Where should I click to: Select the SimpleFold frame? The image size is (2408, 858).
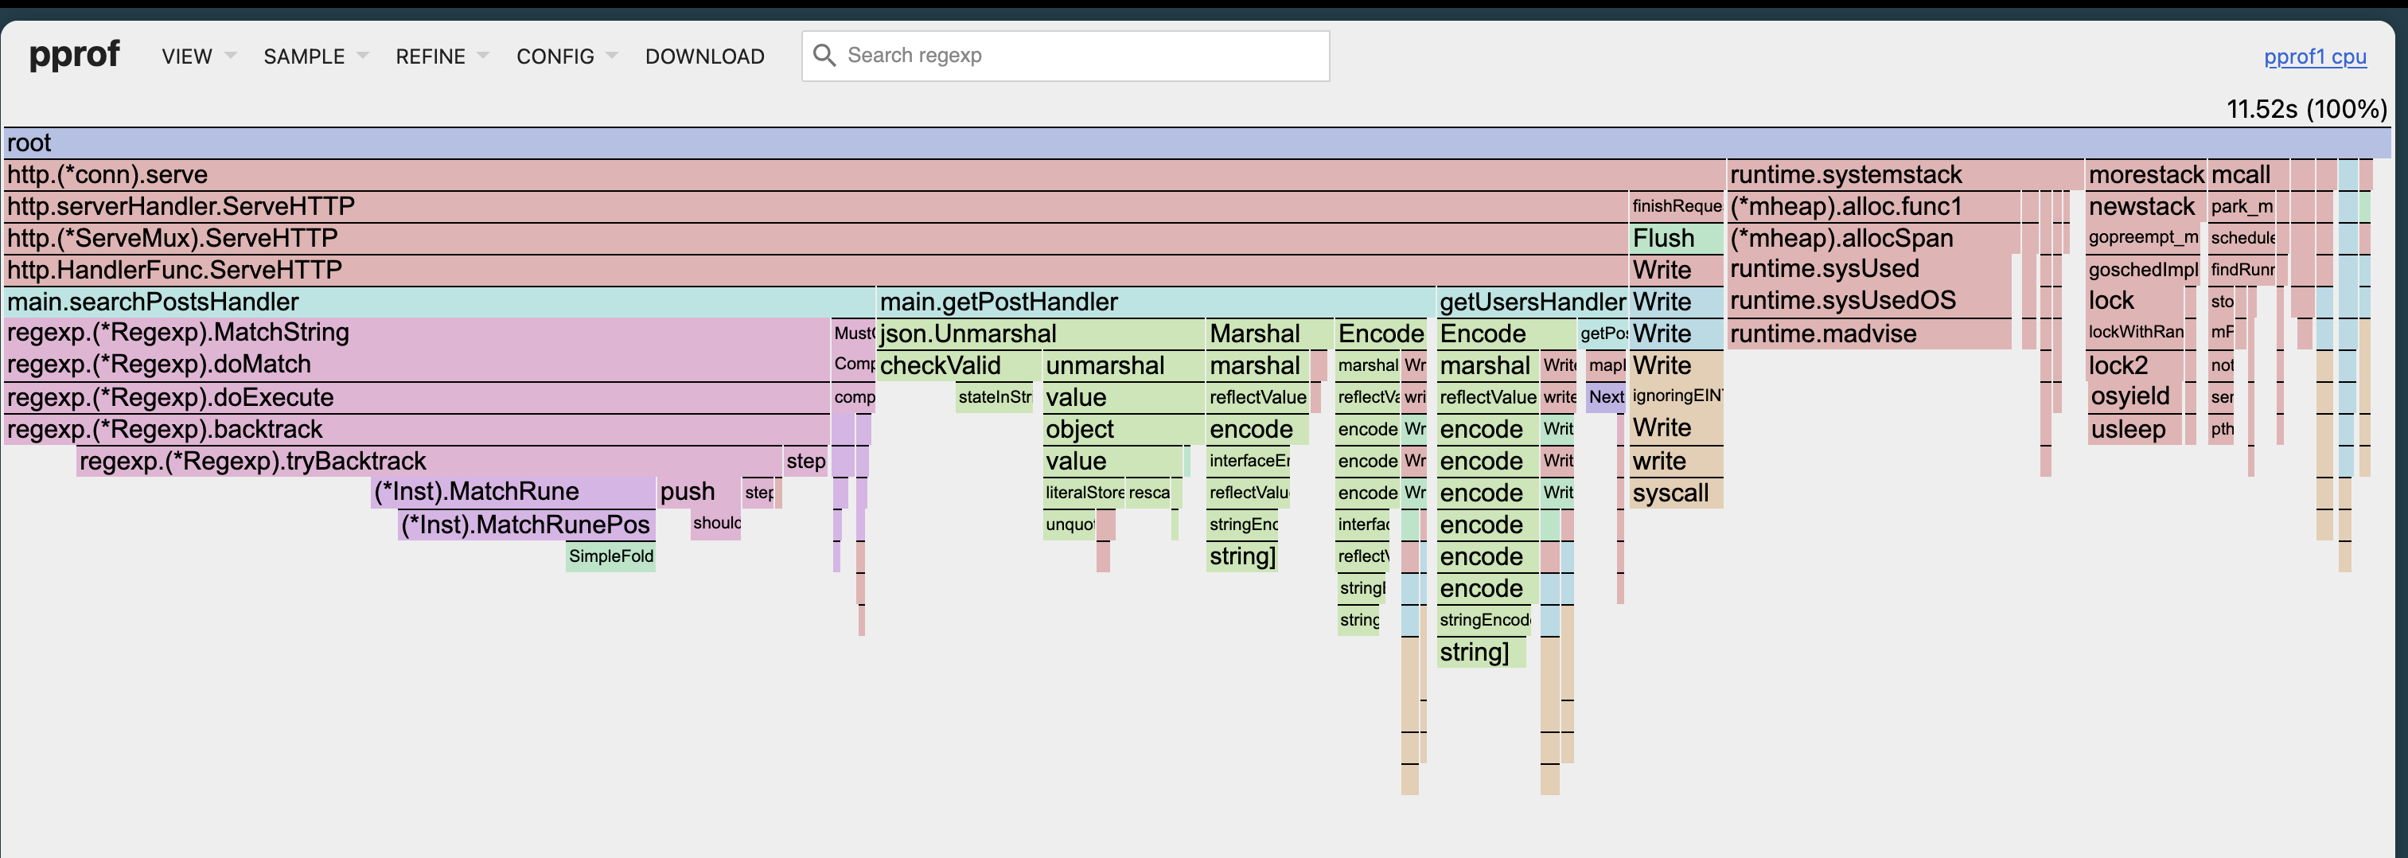(610, 556)
